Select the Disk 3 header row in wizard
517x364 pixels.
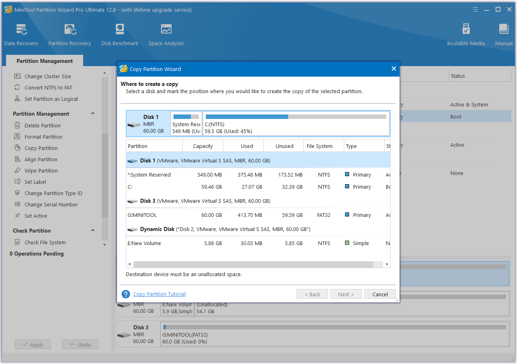click(258, 201)
